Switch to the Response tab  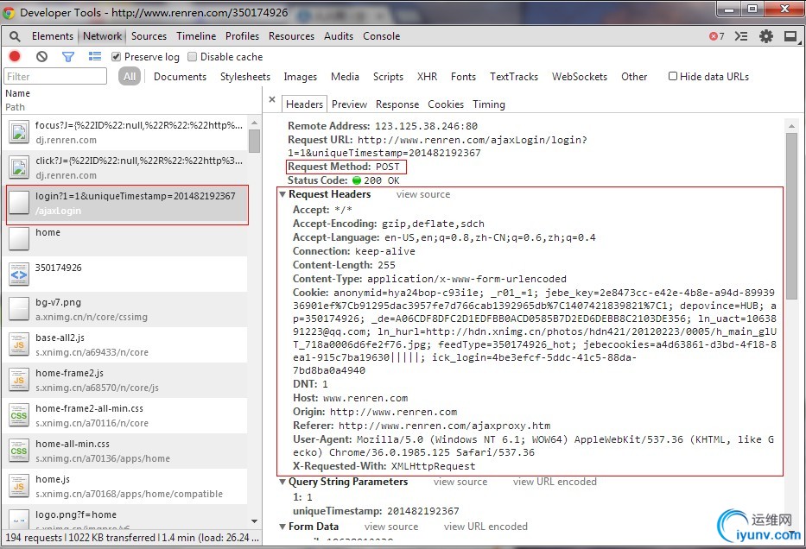pos(397,104)
